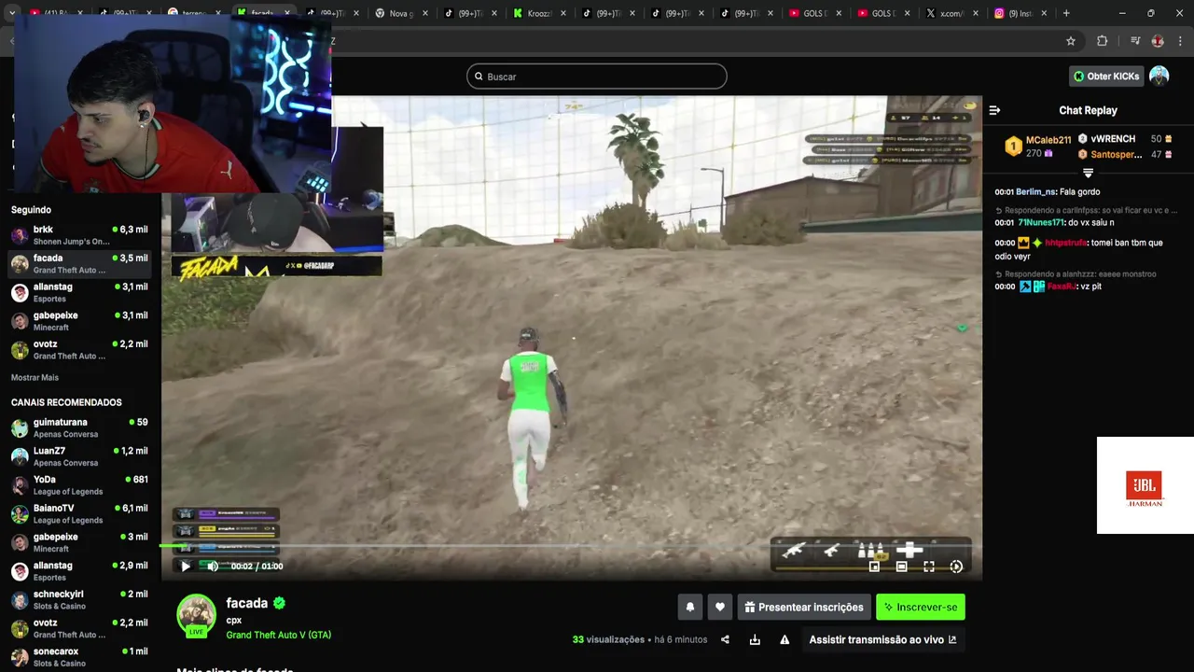Switch to Nova guia tab

pos(402,13)
